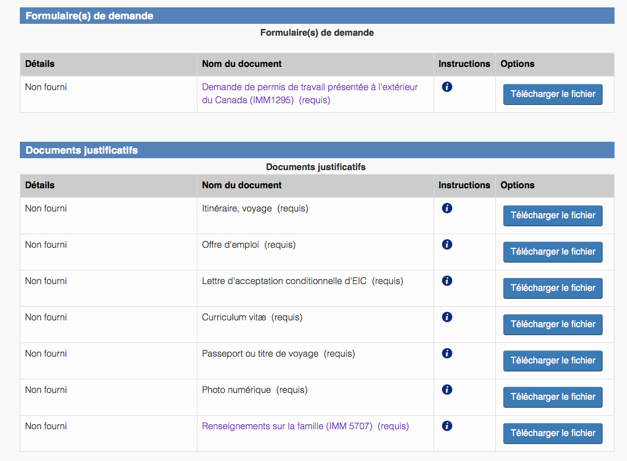The width and height of the screenshot is (627, 461).
Task: Open info icon for Renseignements sur la famille
Action: click(x=447, y=426)
